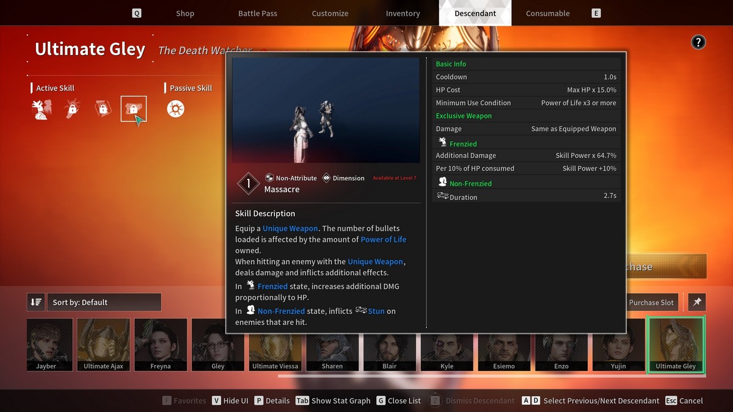
Task: Open the help question mark icon
Action: [x=698, y=42]
